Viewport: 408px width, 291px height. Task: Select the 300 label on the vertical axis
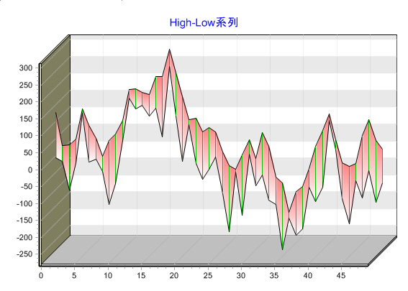(26, 68)
